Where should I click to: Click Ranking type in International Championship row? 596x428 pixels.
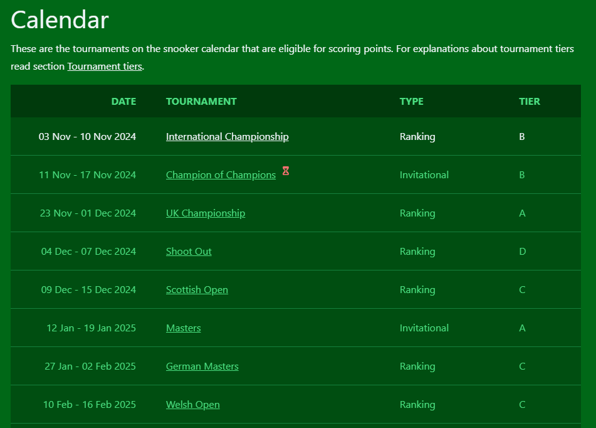pos(417,137)
